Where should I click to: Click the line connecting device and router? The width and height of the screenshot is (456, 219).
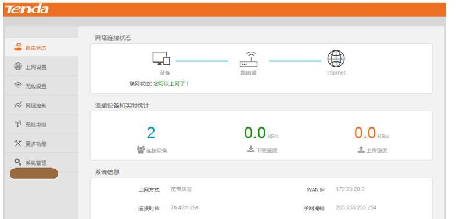tap(202, 61)
